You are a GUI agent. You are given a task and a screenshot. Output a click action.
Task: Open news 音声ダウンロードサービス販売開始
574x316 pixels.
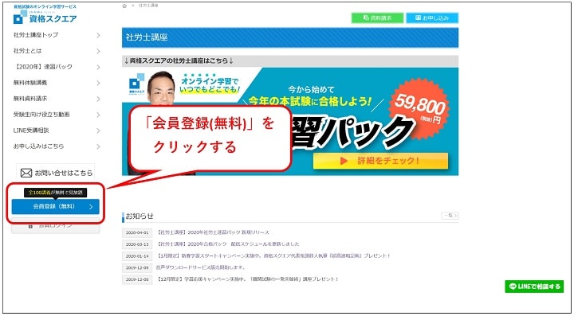[x=201, y=267]
